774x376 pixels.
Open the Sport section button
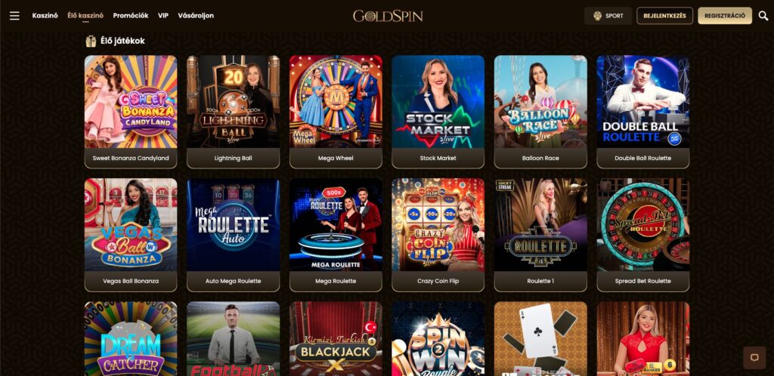tap(608, 16)
